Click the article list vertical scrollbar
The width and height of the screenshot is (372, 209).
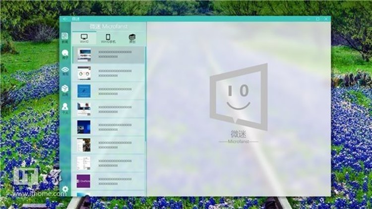(x=146, y=99)
